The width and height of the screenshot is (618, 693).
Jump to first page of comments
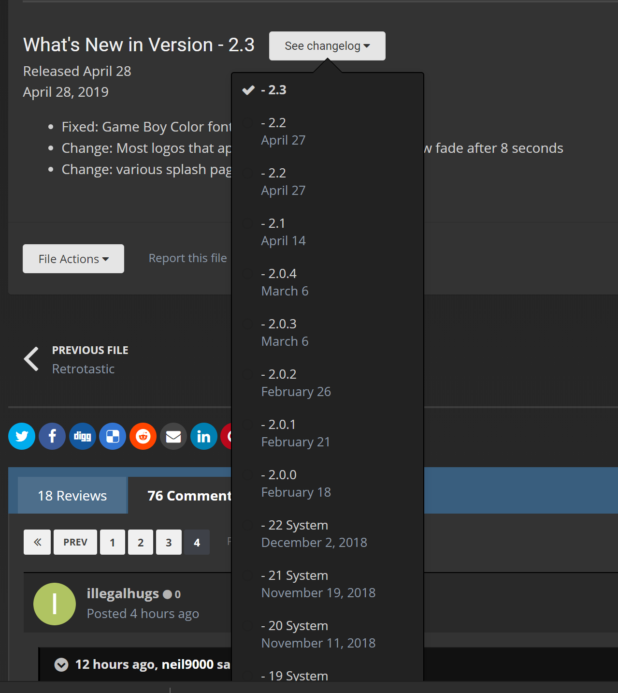click(x=37, y=542)
